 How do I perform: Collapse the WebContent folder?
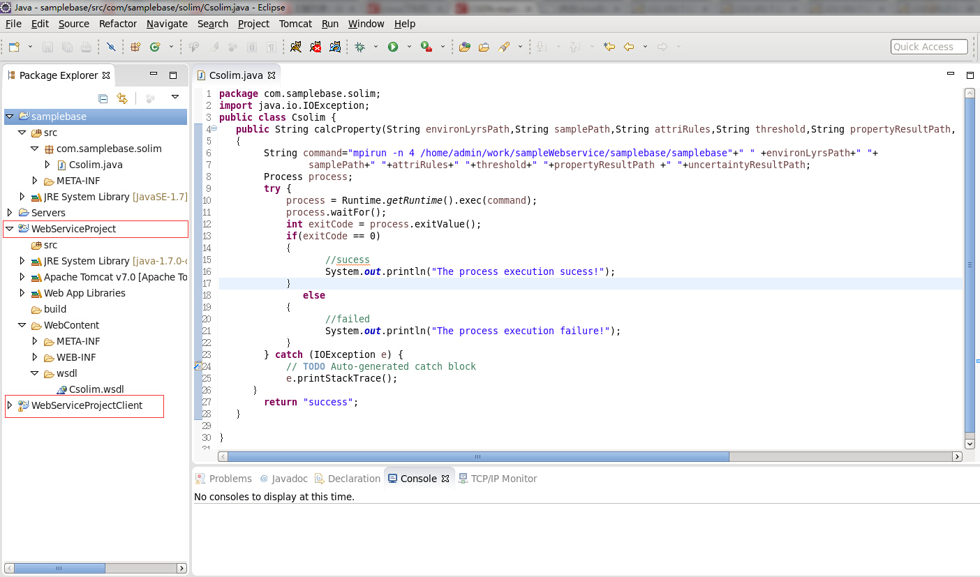click(x=22, y=325)
